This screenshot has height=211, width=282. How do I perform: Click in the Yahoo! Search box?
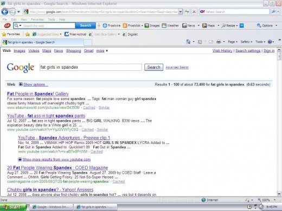click(x=234, y=12)
